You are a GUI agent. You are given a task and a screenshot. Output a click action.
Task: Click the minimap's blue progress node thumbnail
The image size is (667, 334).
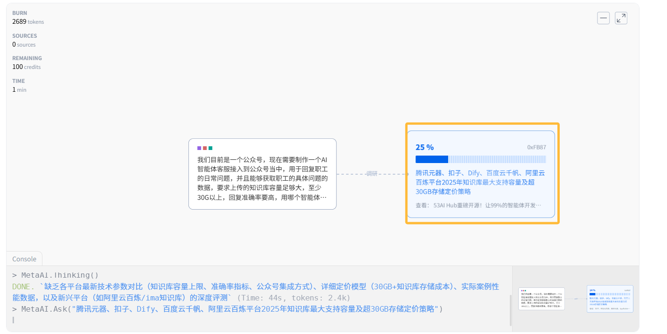point(610,299)
